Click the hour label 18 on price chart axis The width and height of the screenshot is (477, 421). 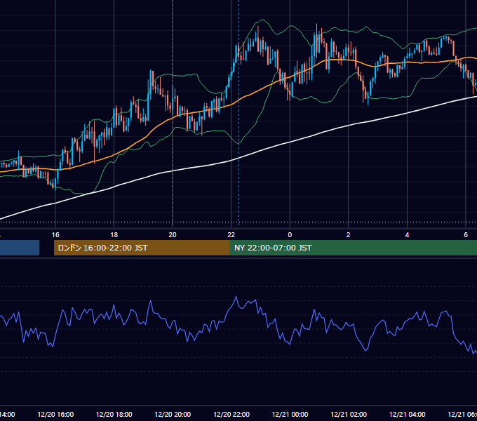(x=114, y=235)
